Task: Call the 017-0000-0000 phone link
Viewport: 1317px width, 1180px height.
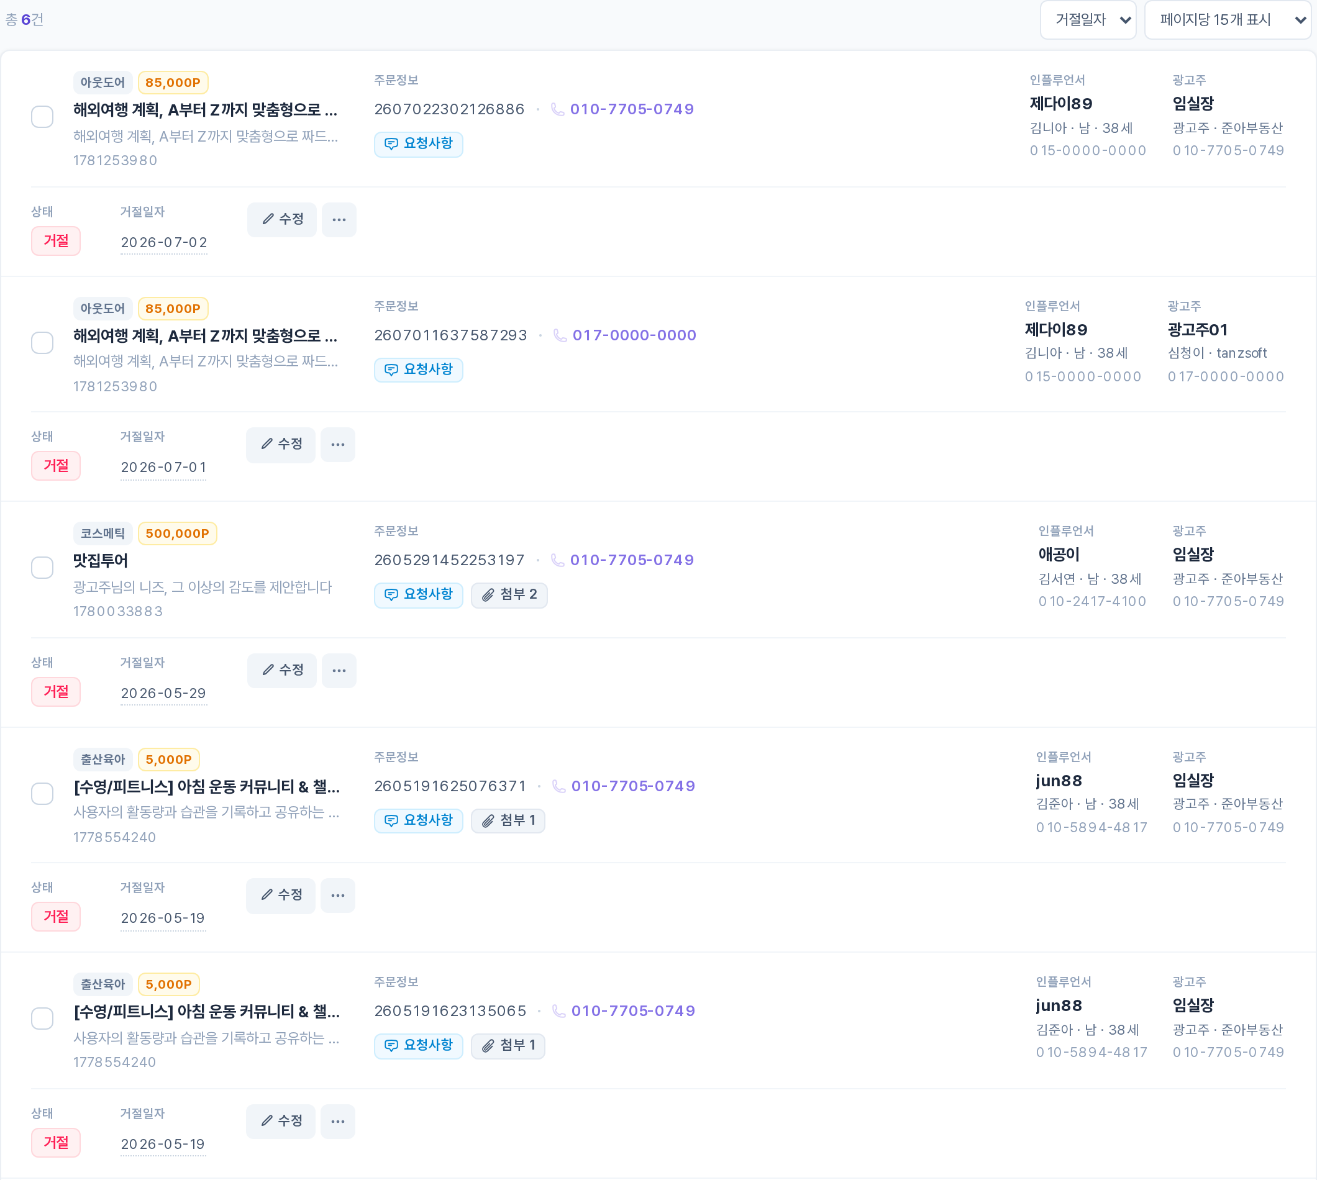Action: pyautogui.click(x=634, y=335)
